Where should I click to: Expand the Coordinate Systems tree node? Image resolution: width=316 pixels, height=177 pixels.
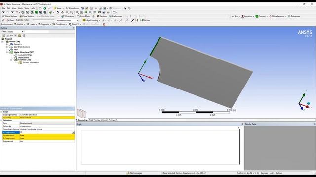pos(7,47)
